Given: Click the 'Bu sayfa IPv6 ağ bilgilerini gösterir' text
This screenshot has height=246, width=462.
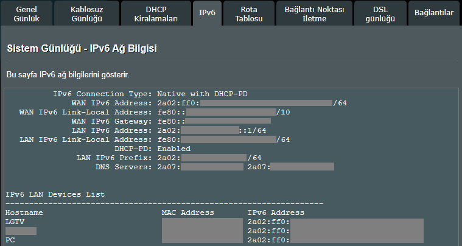Looking at the screenshot, I should coord(68,75).
